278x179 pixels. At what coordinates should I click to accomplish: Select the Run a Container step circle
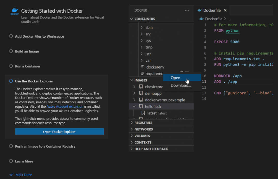tap(11, 66)
